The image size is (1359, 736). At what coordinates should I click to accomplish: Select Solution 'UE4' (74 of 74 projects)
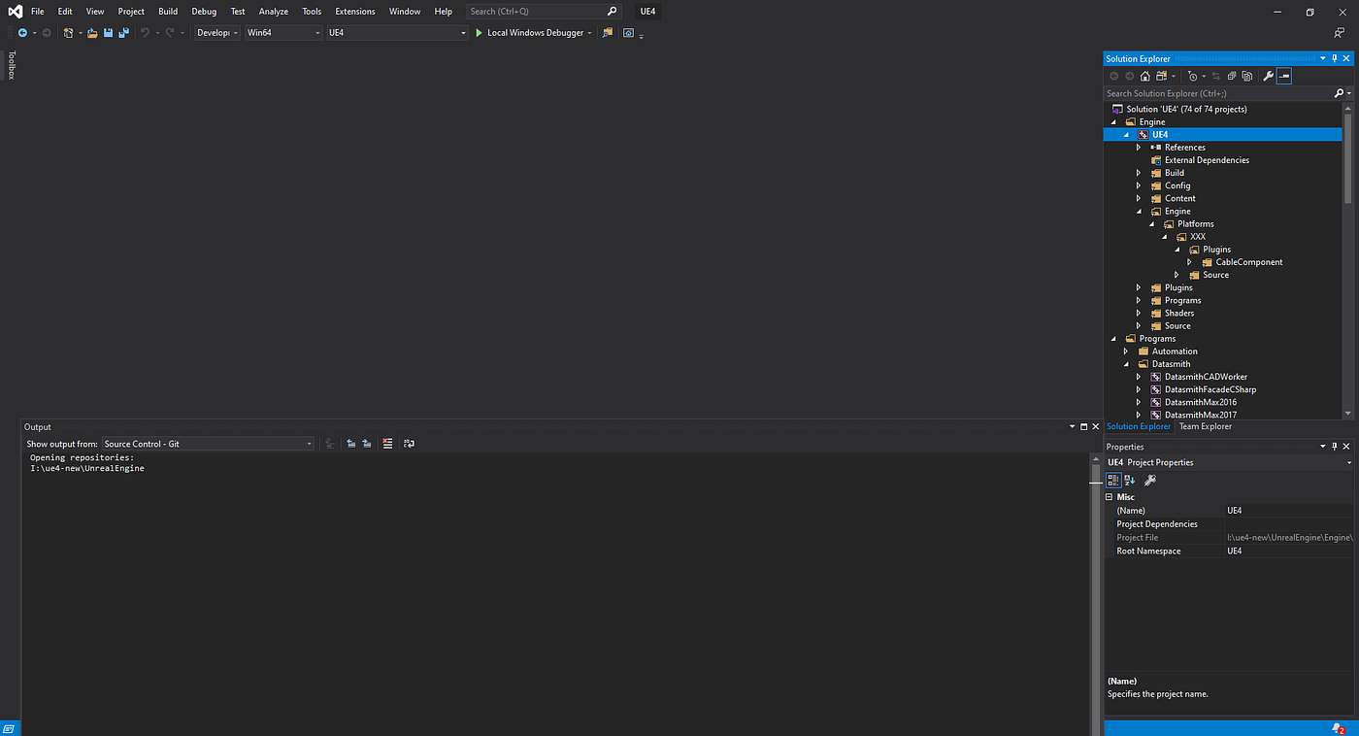pos(1186,110)
